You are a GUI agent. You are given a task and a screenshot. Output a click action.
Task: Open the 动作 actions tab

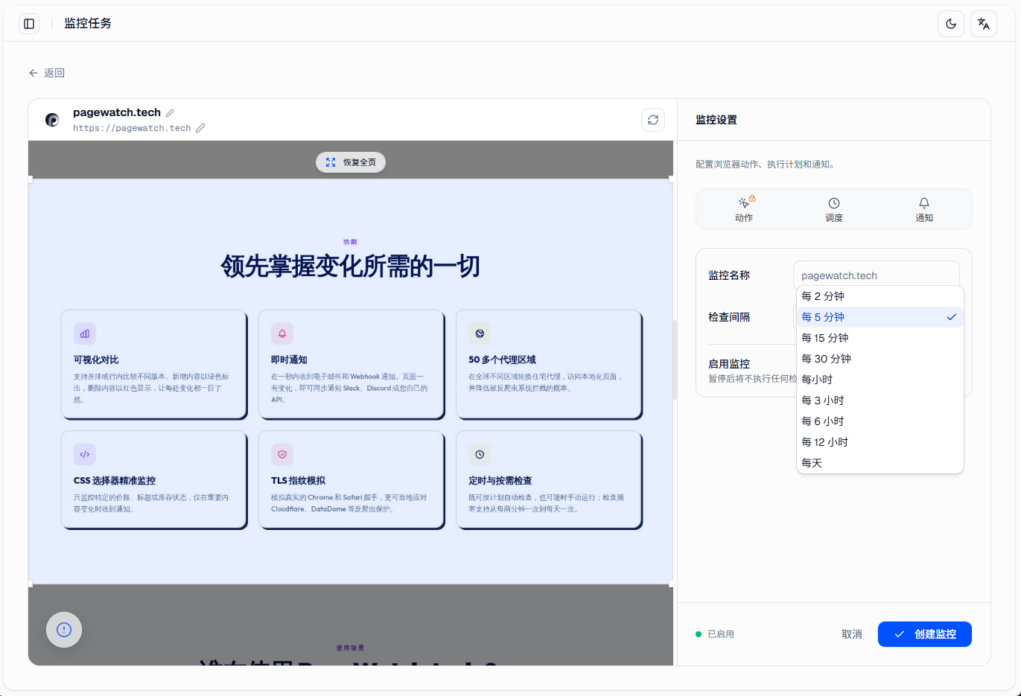point(744,209)
